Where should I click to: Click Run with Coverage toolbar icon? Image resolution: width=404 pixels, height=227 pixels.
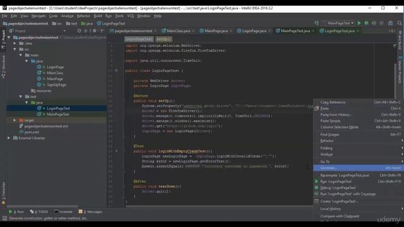pyautogui.click(x=374, y=23)
